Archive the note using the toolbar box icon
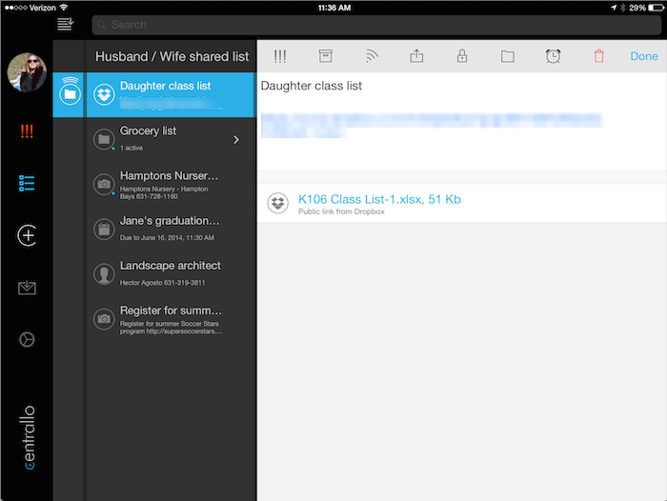The image size is (667, 501). click(325, 56)
